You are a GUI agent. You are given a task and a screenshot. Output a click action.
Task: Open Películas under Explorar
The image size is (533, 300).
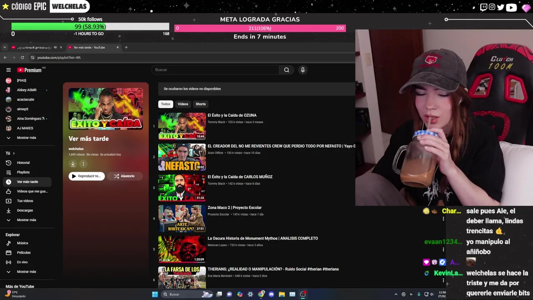[27, 252]
